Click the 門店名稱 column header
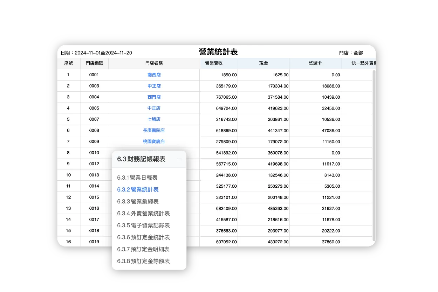This screenshot has height=292, width=438. click(x=154, y=63)
